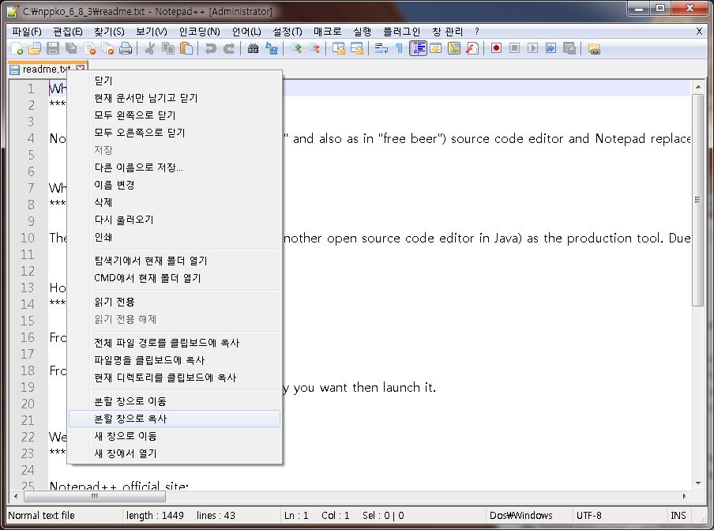Click the Play back macro icon
Image resolution: width=714 pixels, height=530 pixels.
[x=533, y=48]
